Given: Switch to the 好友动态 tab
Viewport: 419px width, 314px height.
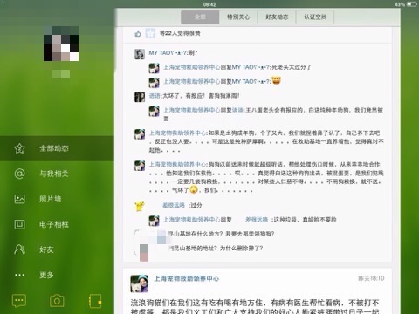Looking at the screenshot, I should click(x=277, y=17).
